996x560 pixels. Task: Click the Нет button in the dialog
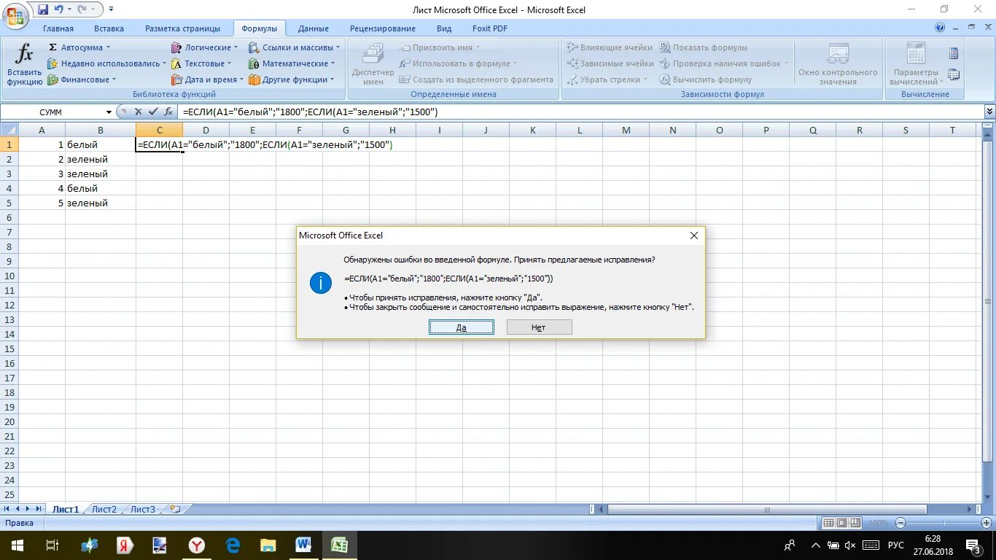tap(539, 327)
